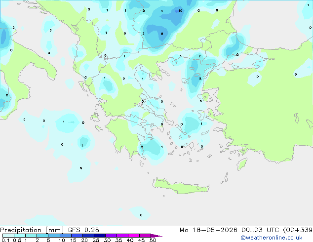Click the '4' precipitation value on the map
313x242 pixels.
click(x=162, y=11)
